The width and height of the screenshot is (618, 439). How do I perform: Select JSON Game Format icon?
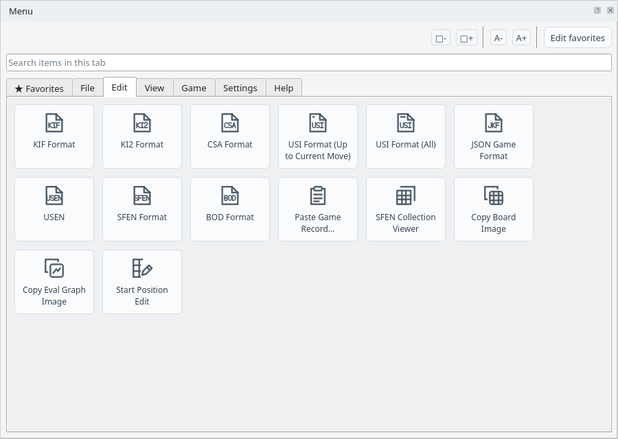click(x=494, y=137)
